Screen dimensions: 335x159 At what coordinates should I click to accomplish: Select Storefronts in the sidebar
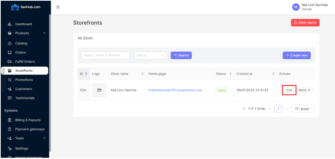pyautogui.click(x=25, y=71)
